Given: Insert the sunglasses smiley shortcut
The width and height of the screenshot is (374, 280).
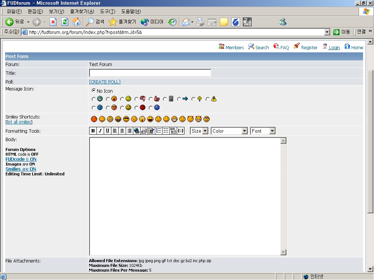Looking at the screenshot, I should [126, 119].
